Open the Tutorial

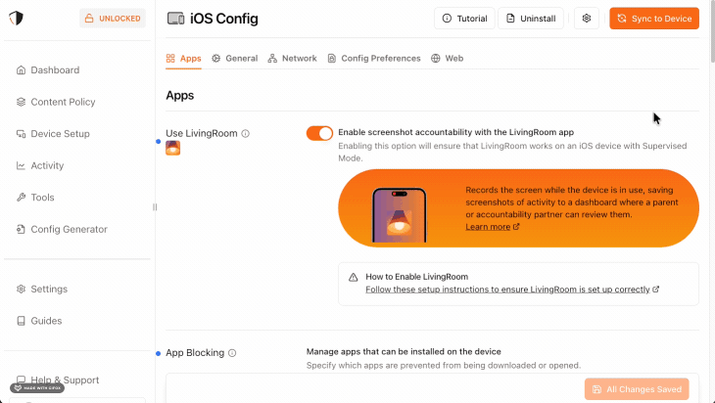click(x=464, y=19)
